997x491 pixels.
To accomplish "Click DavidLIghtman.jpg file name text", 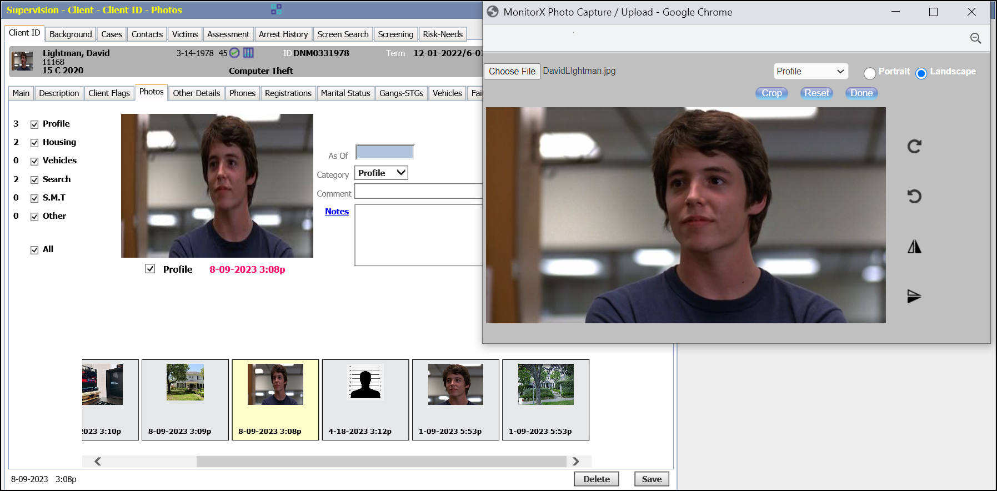I will [x=579, y=71].
